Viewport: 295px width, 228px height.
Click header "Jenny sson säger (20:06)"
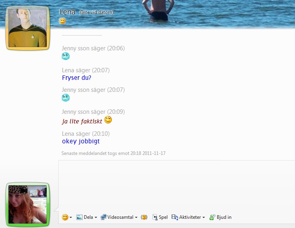tap(93, 48)
